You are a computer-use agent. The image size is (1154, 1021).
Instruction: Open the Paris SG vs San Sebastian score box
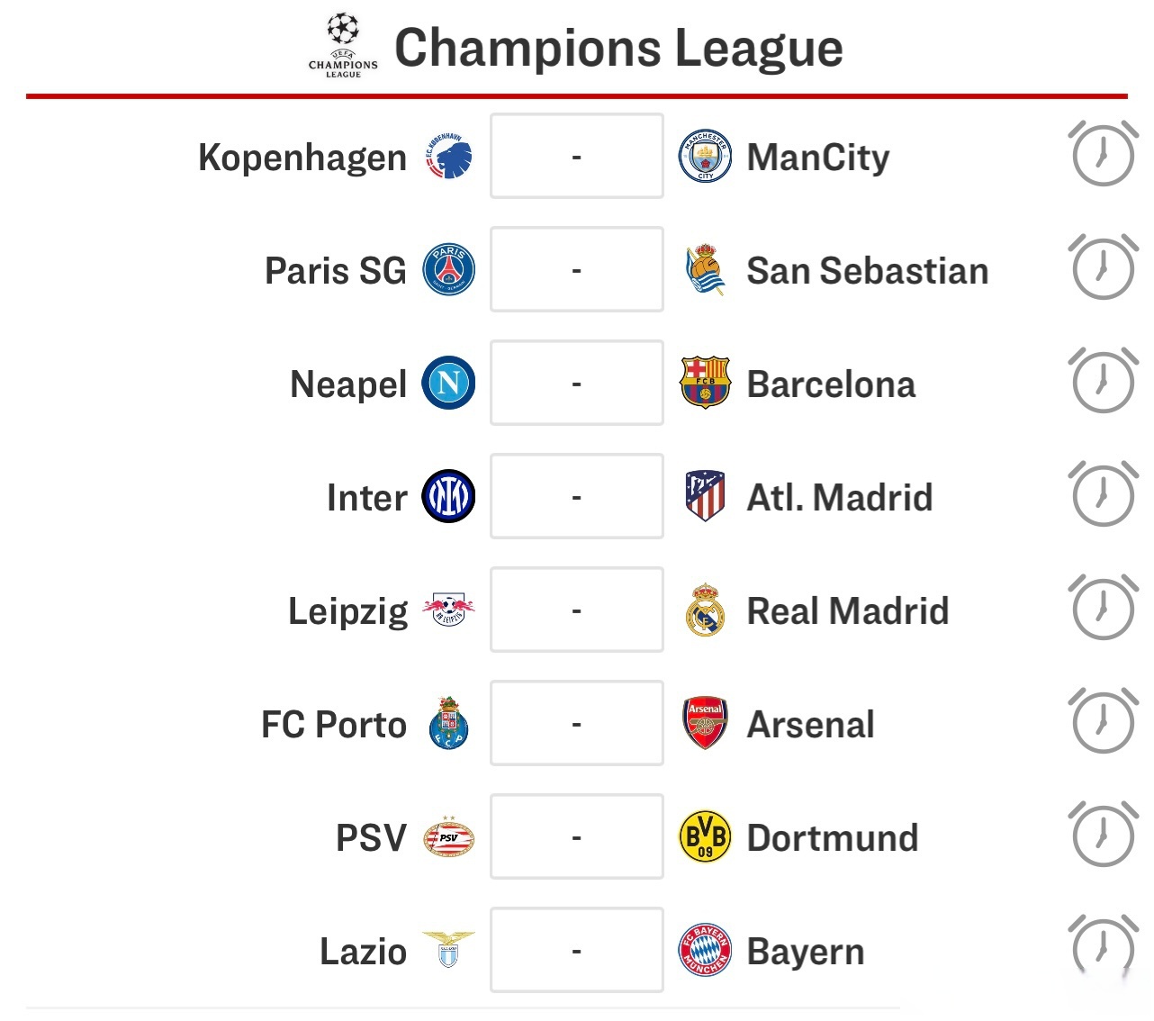[576, 269]
